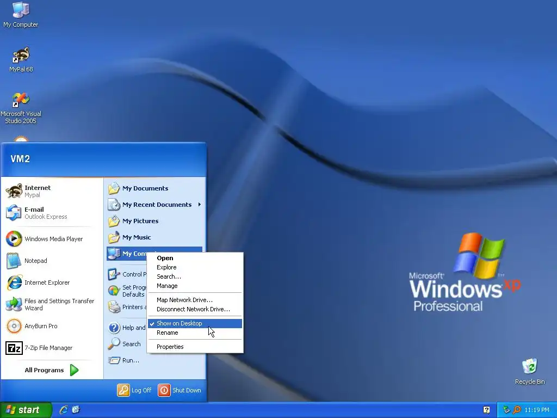The image size is (557, 418).
Task: Click the network connection tray icon
Action: [x=506, y=410]
